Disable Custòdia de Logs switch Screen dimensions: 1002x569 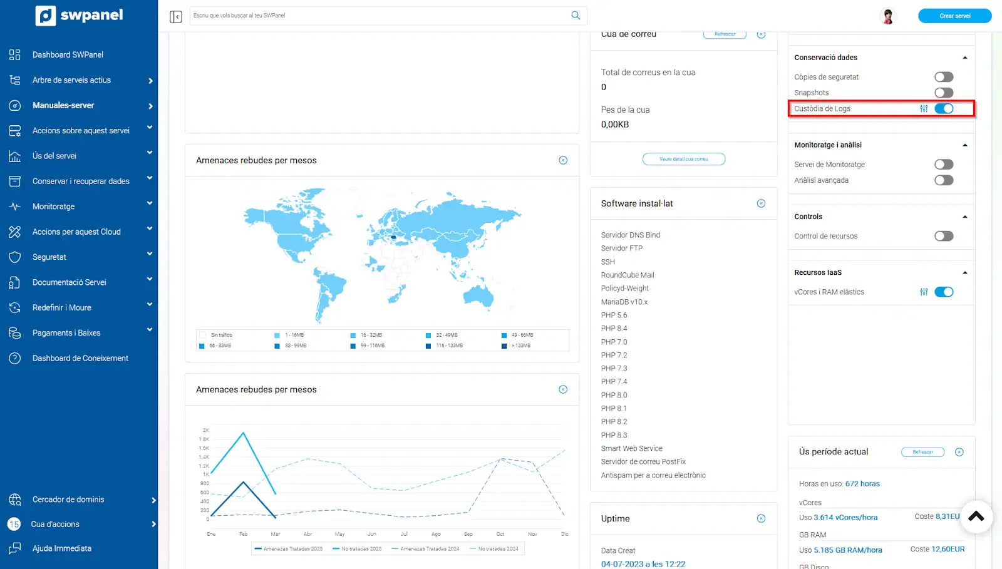coord(944,108)
